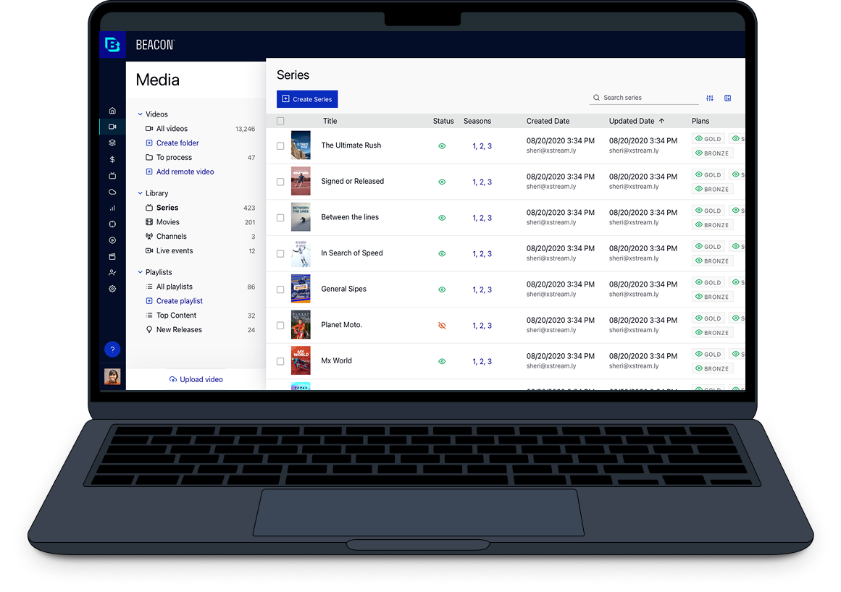Switch the list view layout icon

pyautogui.click(x=727, y=97)
